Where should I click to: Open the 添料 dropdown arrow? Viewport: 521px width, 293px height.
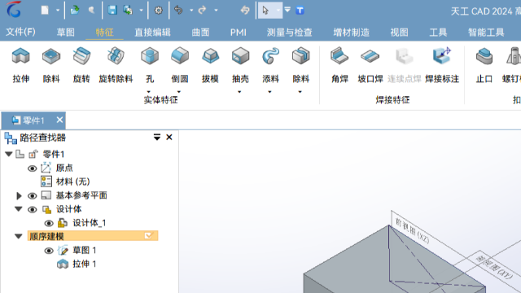coord(269,92)
